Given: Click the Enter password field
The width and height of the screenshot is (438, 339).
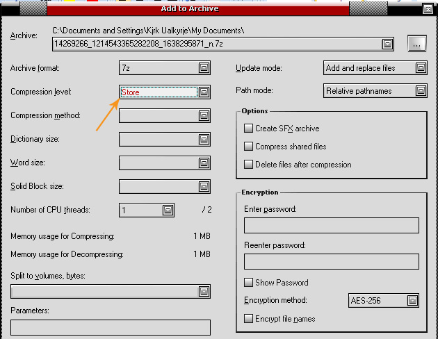Looking at the screenshot, I should [331, 225].
